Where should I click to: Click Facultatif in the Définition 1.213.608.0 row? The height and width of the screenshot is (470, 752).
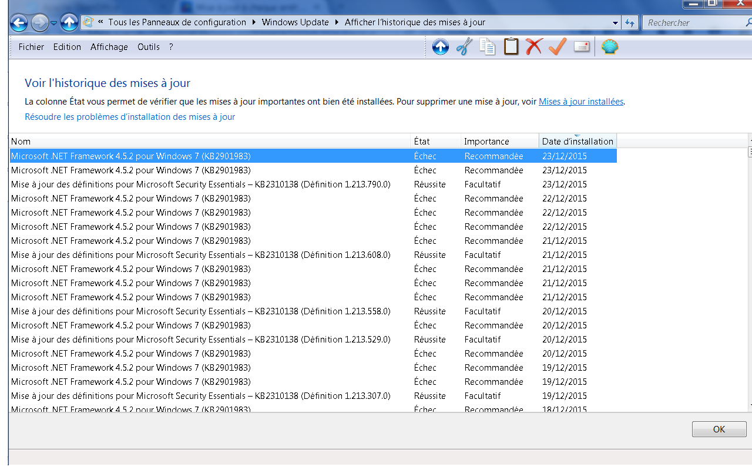483,255
